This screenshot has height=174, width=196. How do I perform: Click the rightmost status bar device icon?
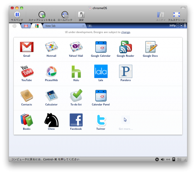[x=179, y=160]
